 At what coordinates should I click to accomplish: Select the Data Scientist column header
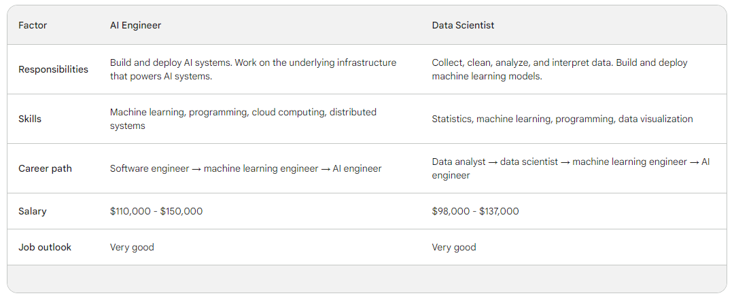click(463, 26)
